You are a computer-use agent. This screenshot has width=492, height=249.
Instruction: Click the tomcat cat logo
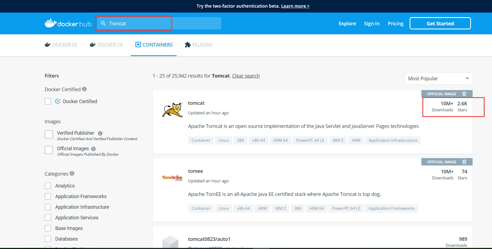(x=172, y=110)
